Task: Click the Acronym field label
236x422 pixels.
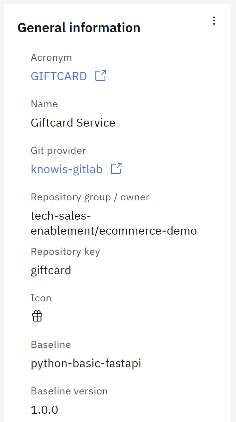Action: pos(51,58)
